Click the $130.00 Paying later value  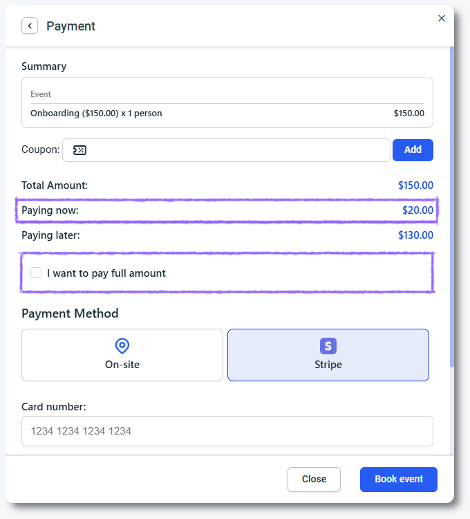click(415, 235)
